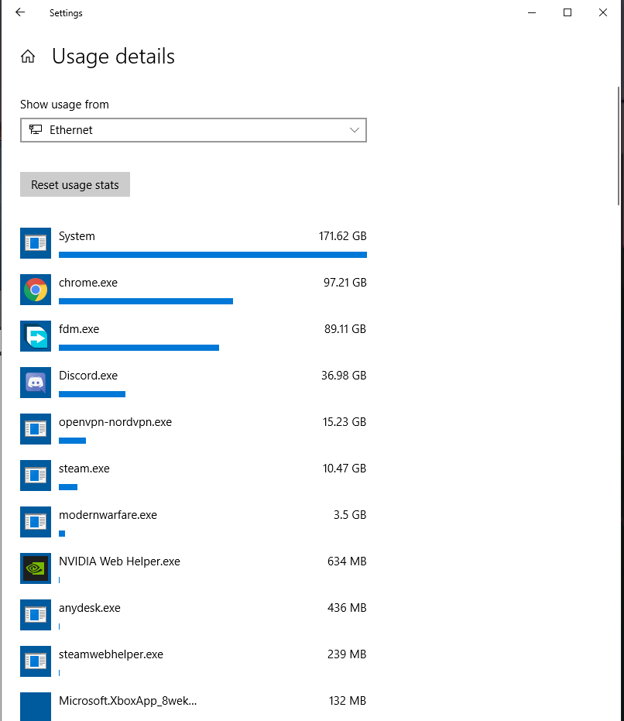
Task: Click the chrome.exe usage bar
Action: coord(146,301)
